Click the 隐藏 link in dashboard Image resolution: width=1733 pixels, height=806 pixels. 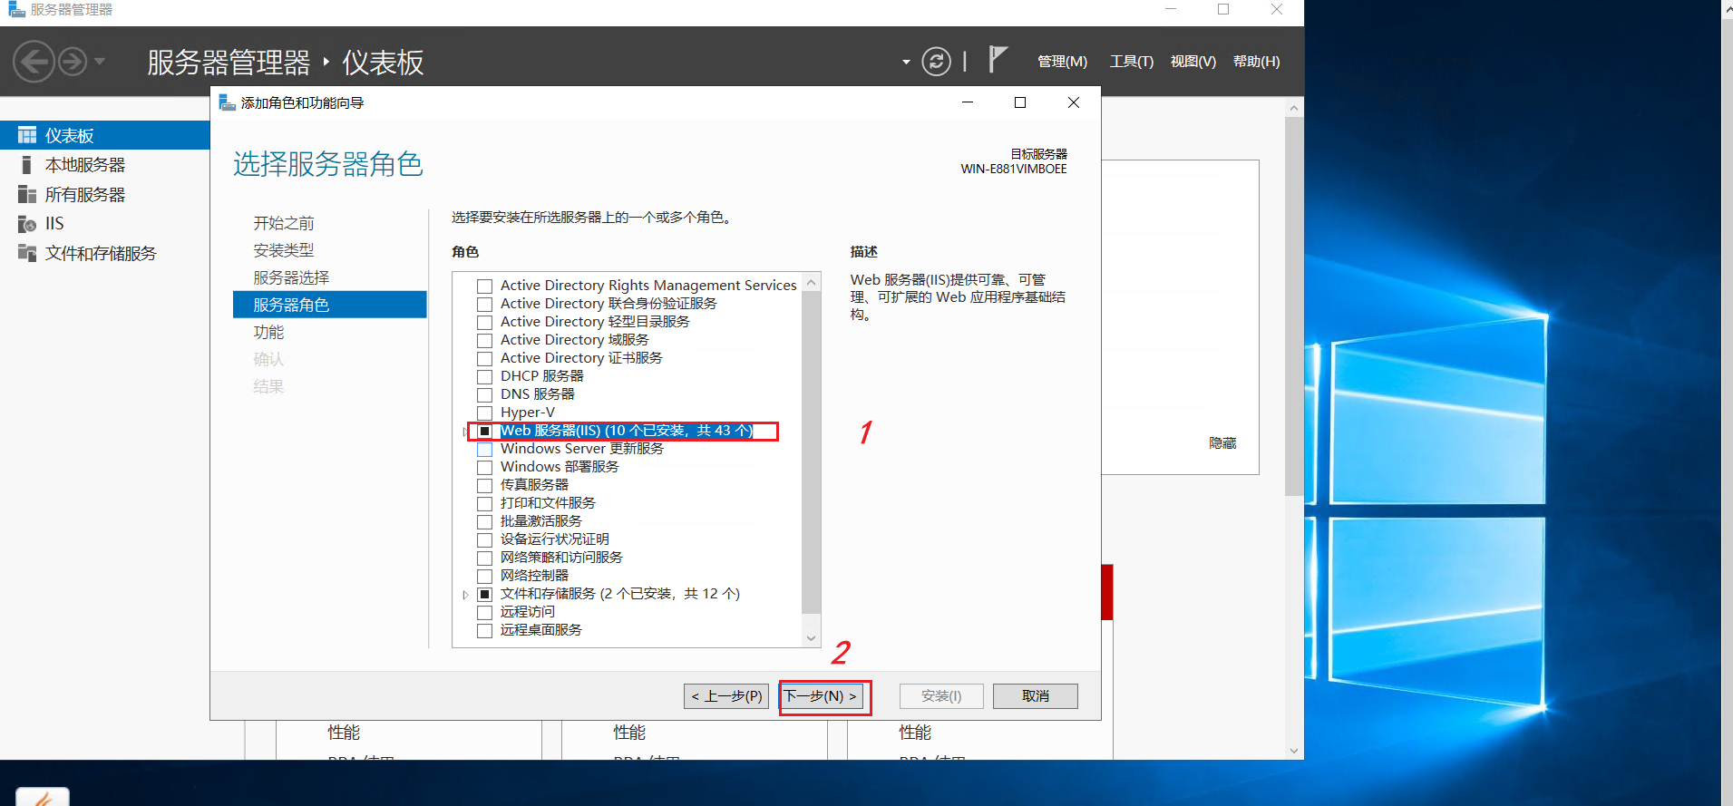pos(1222,442)
